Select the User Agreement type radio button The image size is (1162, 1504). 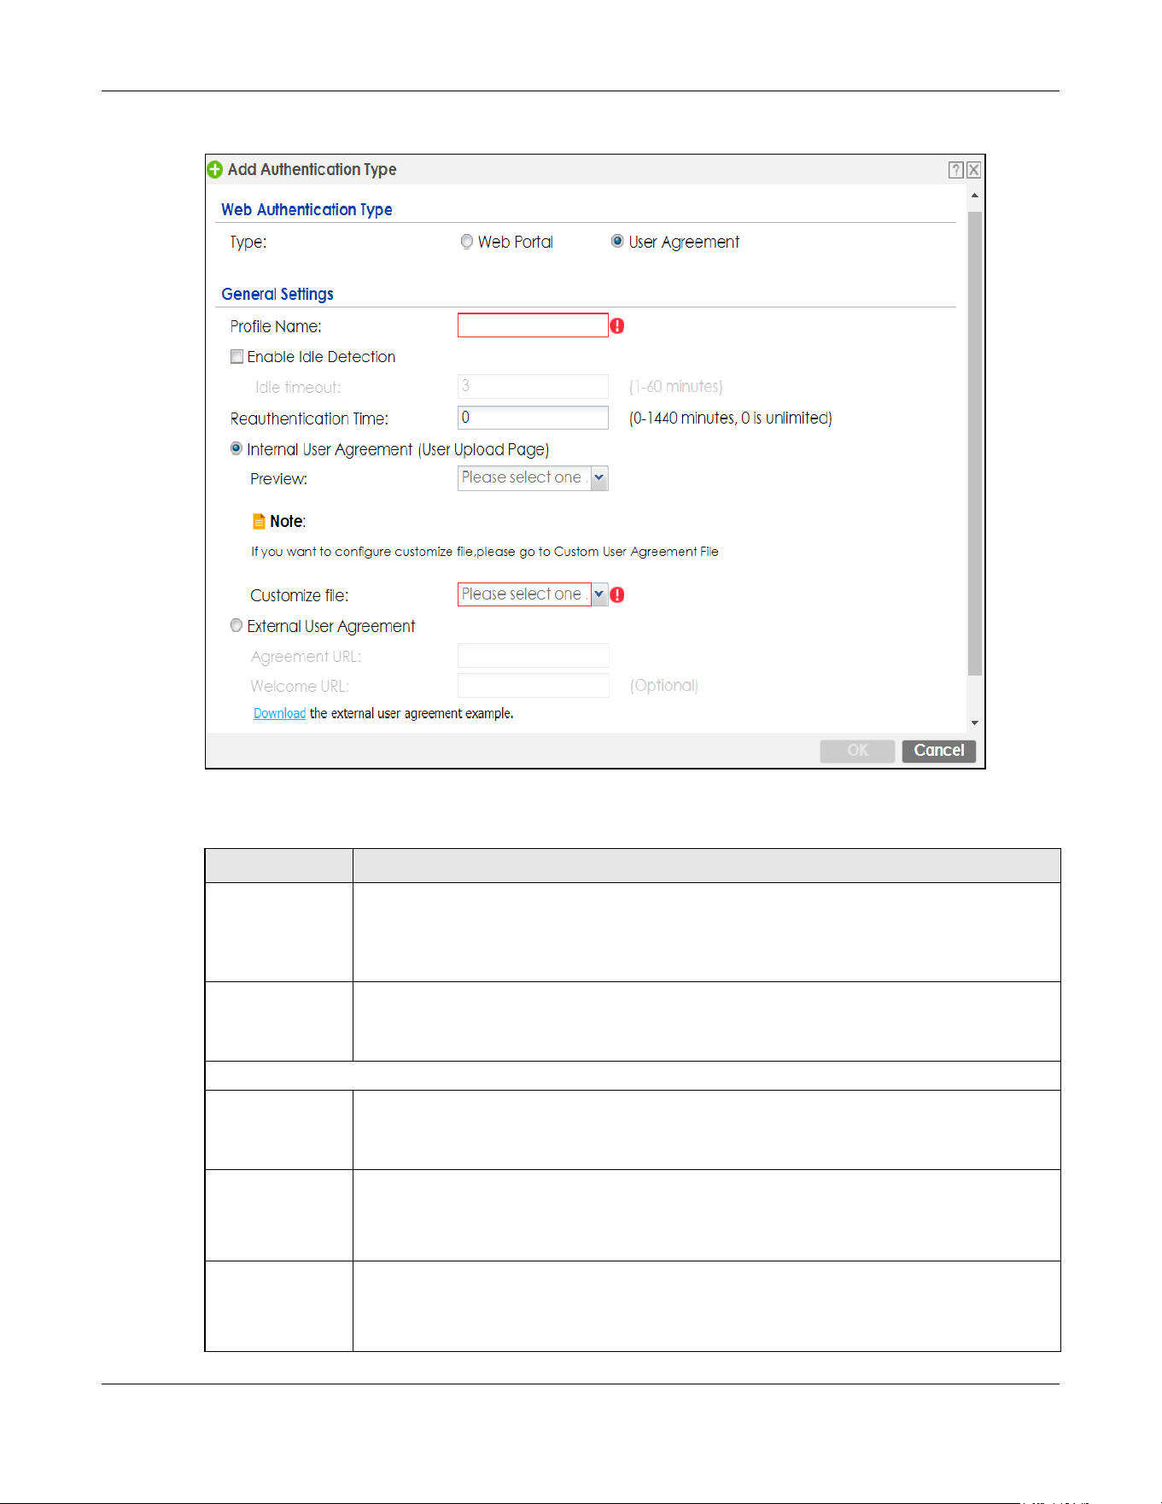coord(617,242)
